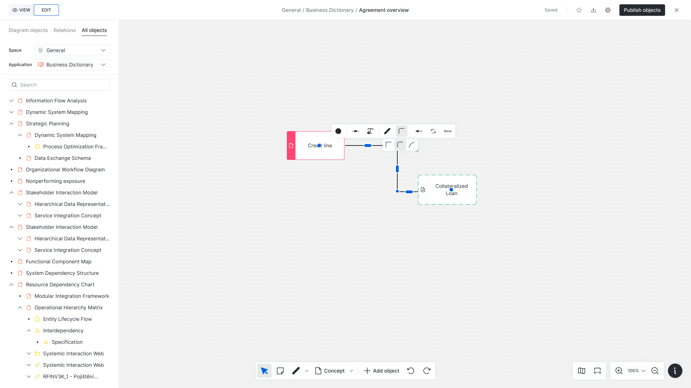Viewport: 691px width, 388px height.
Task: Open the minimap icon
Action: [582, 371]
